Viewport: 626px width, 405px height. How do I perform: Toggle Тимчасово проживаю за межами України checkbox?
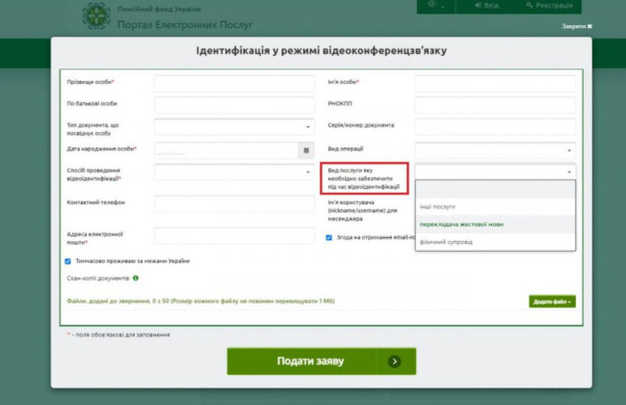(67, 260)
